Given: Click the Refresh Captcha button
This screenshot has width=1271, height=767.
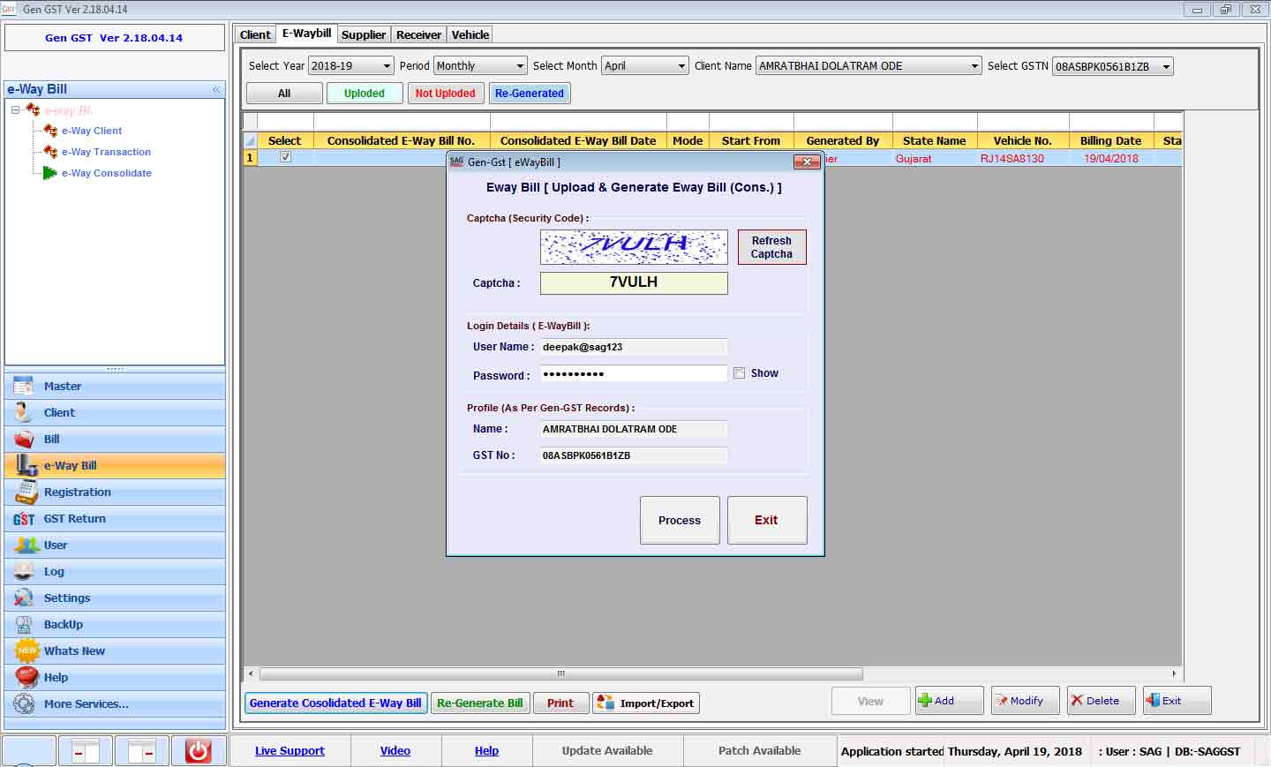Looking at the screenshot, I should point(771,247).
